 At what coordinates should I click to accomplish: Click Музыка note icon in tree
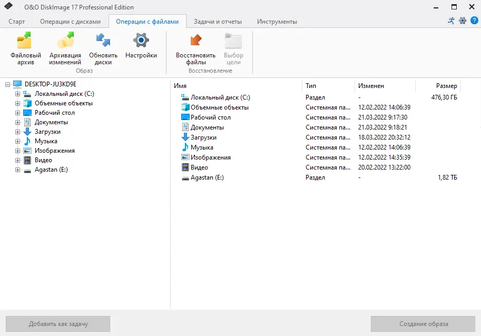(27, 141)
